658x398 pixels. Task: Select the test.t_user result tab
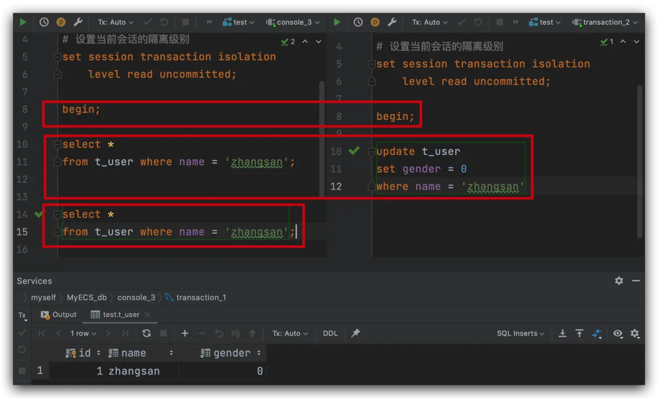[x=120, y=315]
